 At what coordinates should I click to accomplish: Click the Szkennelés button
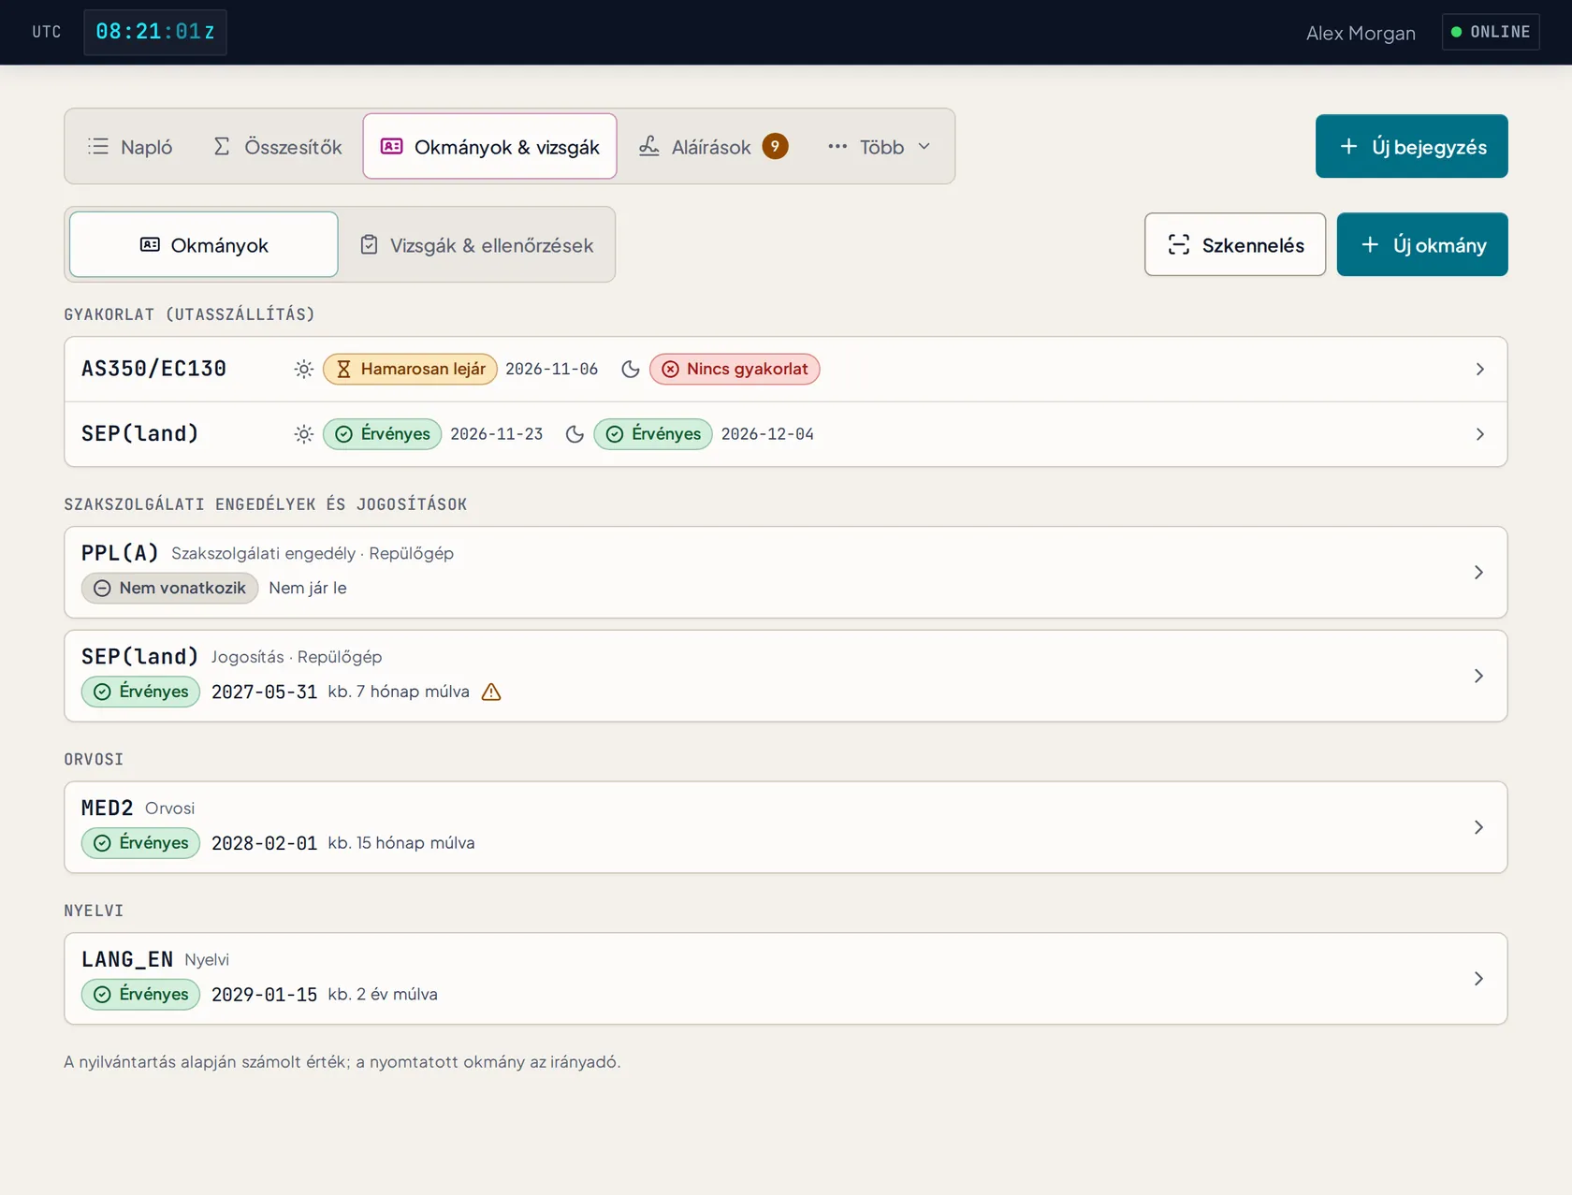[x=1234, y=244]
